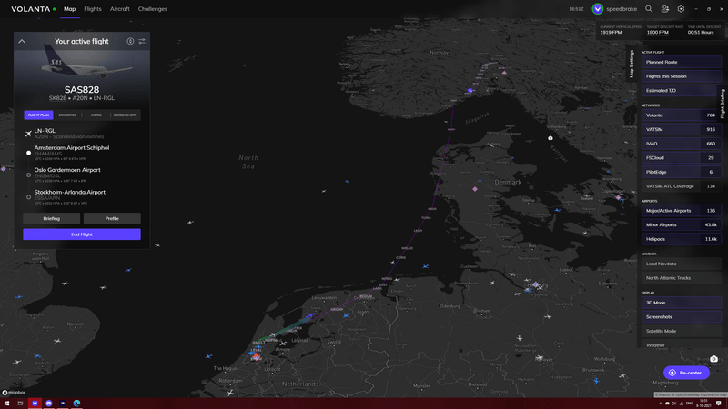Toggle Volanta network traffic

click(x=681, y=115)
